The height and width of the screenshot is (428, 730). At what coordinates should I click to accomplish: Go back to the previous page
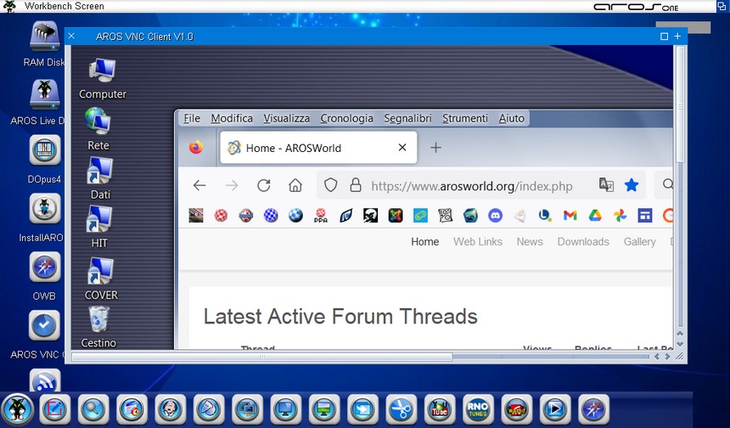(199, 185)
